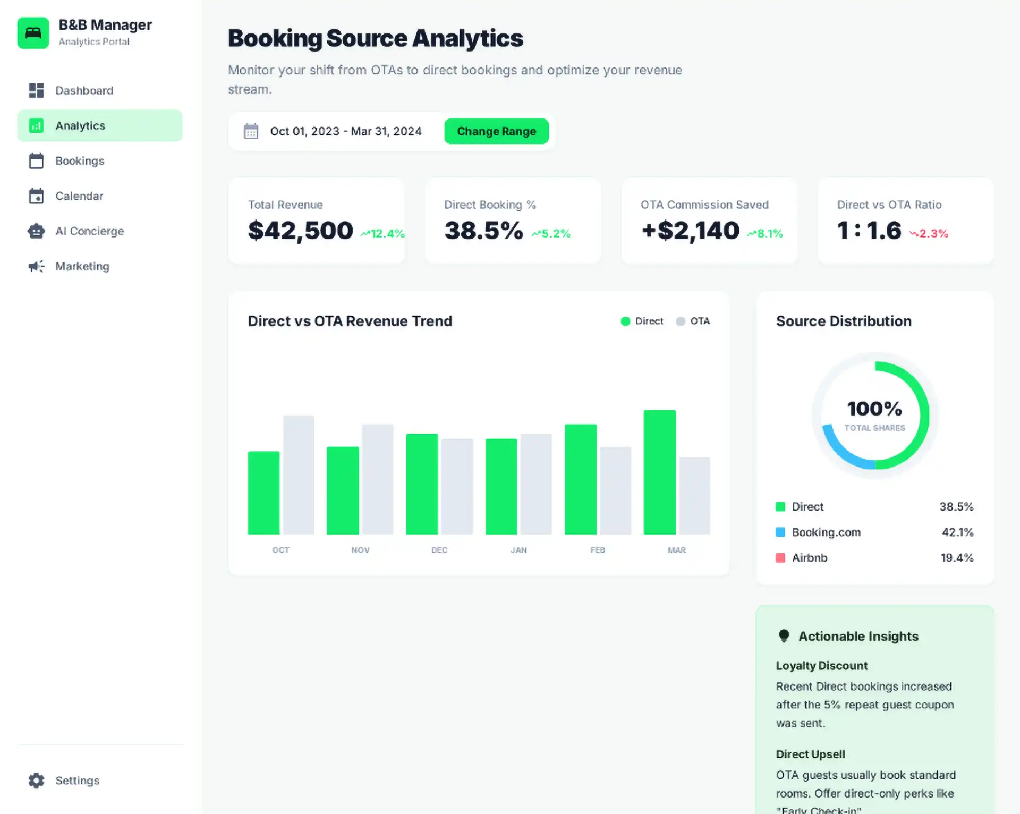The image size is (1020, 814).
Task: Open the Settings link in sidebar
Action: (77, 781)
